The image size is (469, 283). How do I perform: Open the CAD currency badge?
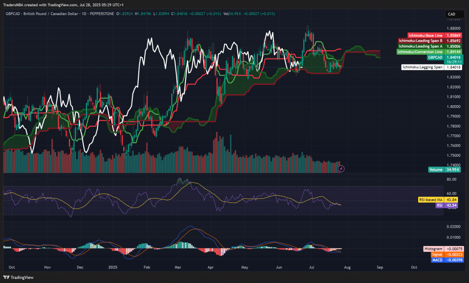pos(453,14)
